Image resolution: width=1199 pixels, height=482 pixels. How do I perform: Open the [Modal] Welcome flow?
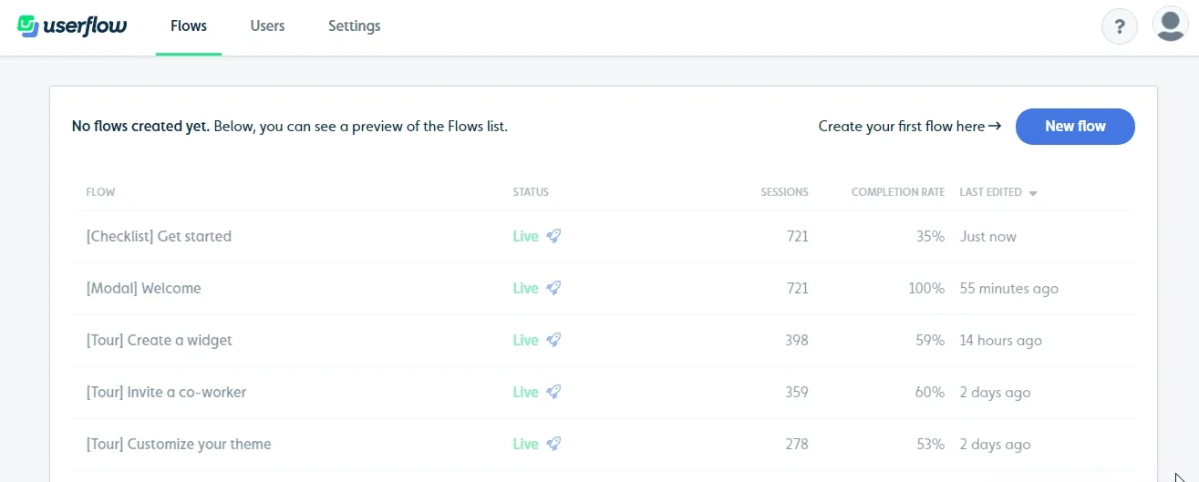pos(143,288)
